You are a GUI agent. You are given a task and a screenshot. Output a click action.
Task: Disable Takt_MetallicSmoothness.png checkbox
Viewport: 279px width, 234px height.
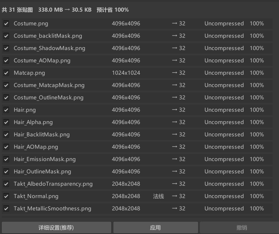pos(6,209)
